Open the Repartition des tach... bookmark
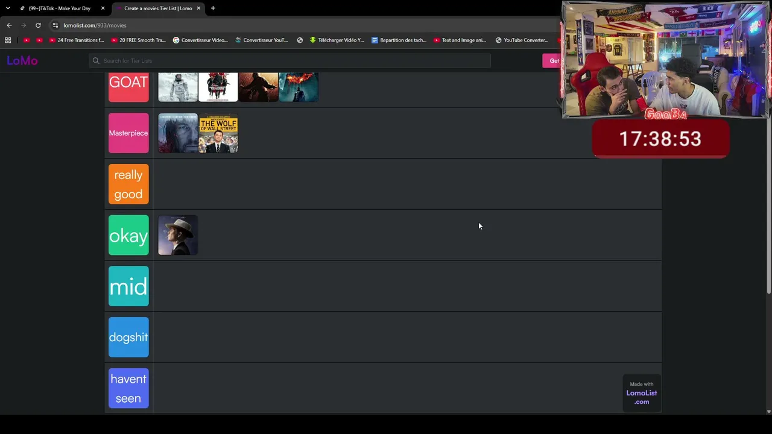Image resolution: width=772 pixels, height=434 pixels. coord(399,40)
